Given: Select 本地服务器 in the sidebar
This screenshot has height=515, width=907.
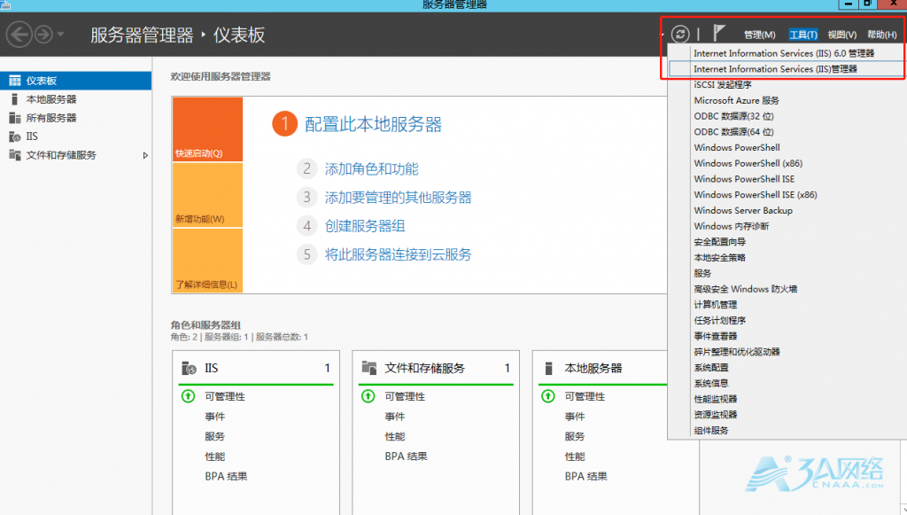Looking at the screenshot, I should (x=76, y=99).
